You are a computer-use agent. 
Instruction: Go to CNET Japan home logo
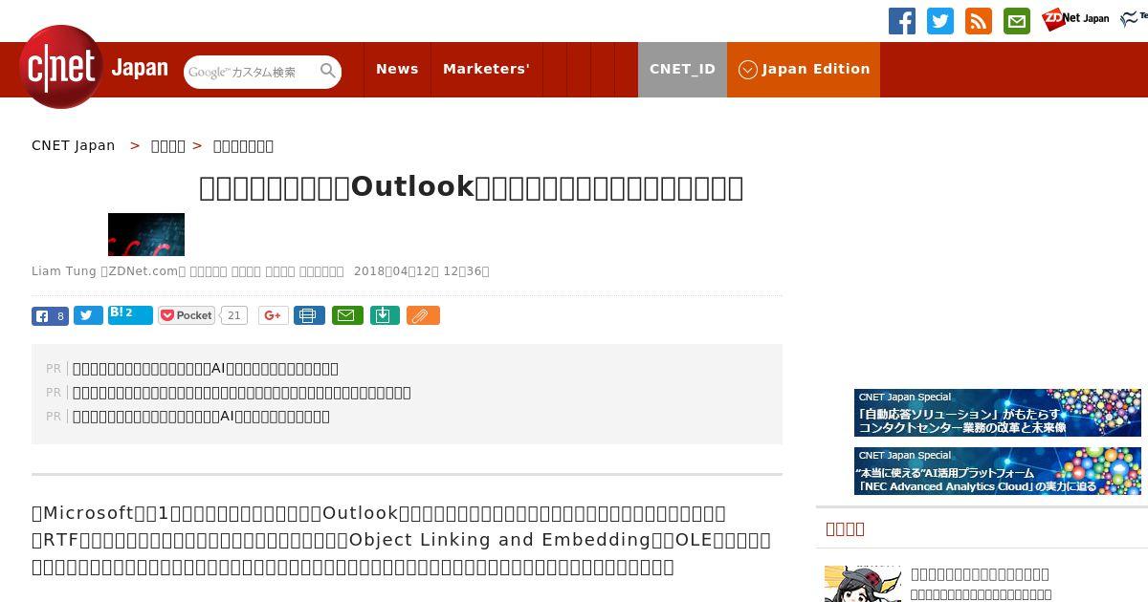94,68
